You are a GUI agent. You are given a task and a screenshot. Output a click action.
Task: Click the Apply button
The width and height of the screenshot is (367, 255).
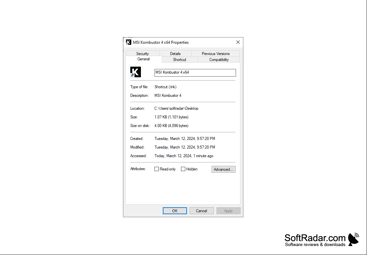(228, 211)
